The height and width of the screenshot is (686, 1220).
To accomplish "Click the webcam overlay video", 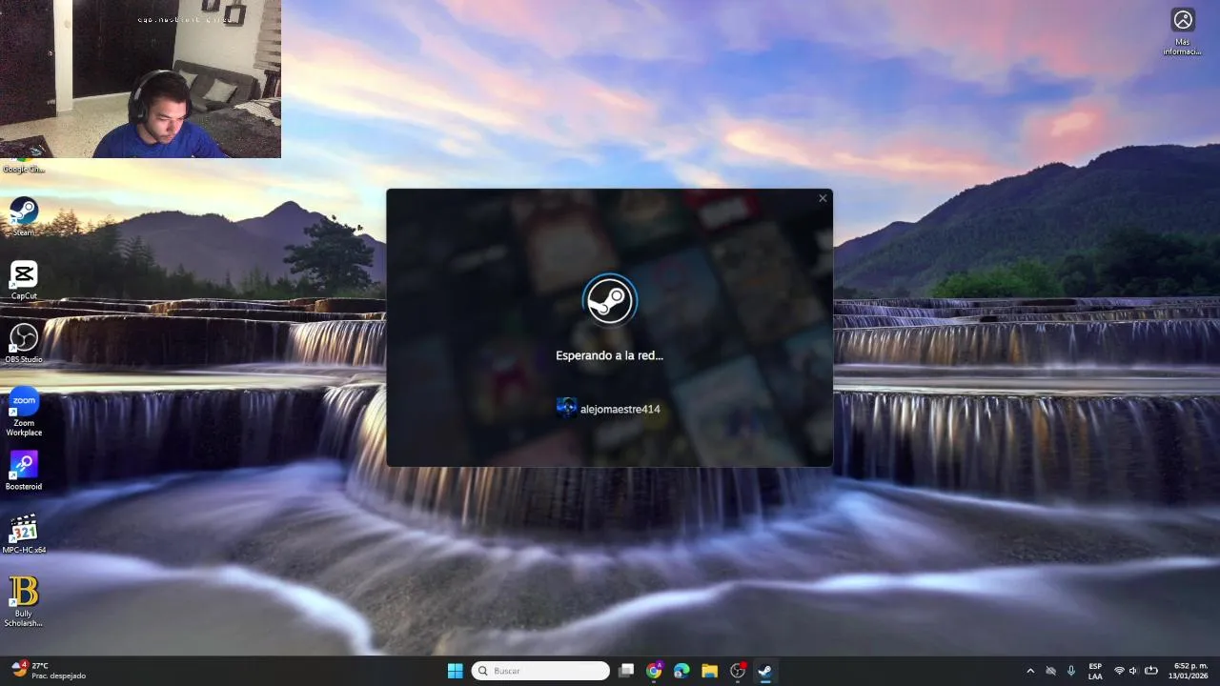I will [x=140, y=78].
